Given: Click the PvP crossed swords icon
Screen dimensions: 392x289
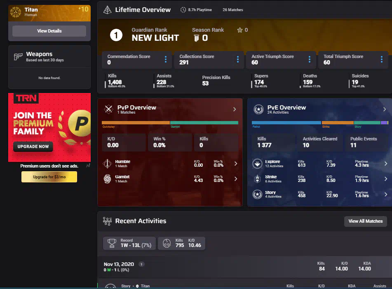Looking at the screenshot, I should (108, 109).
